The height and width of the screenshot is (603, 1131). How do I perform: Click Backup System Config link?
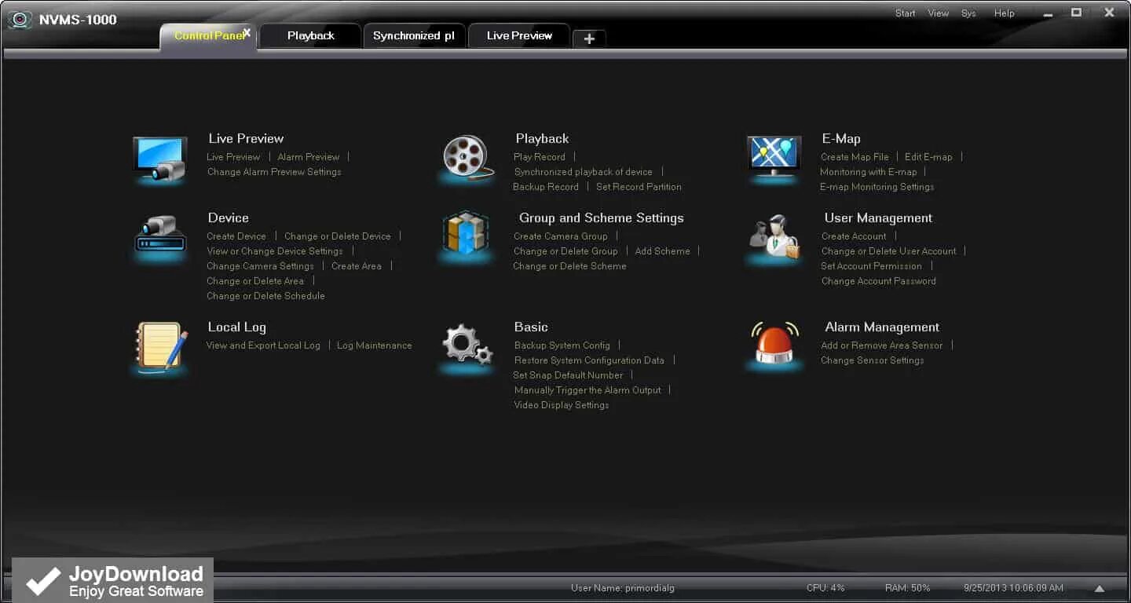tap(562, 345)
